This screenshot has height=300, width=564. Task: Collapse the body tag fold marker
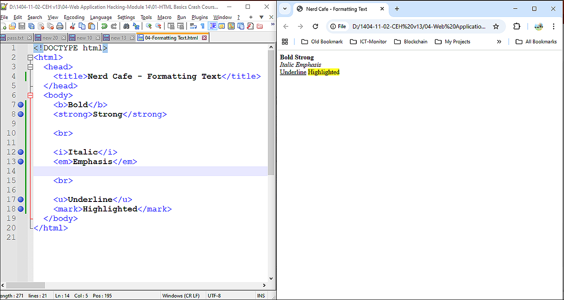(x=30, y=95)
